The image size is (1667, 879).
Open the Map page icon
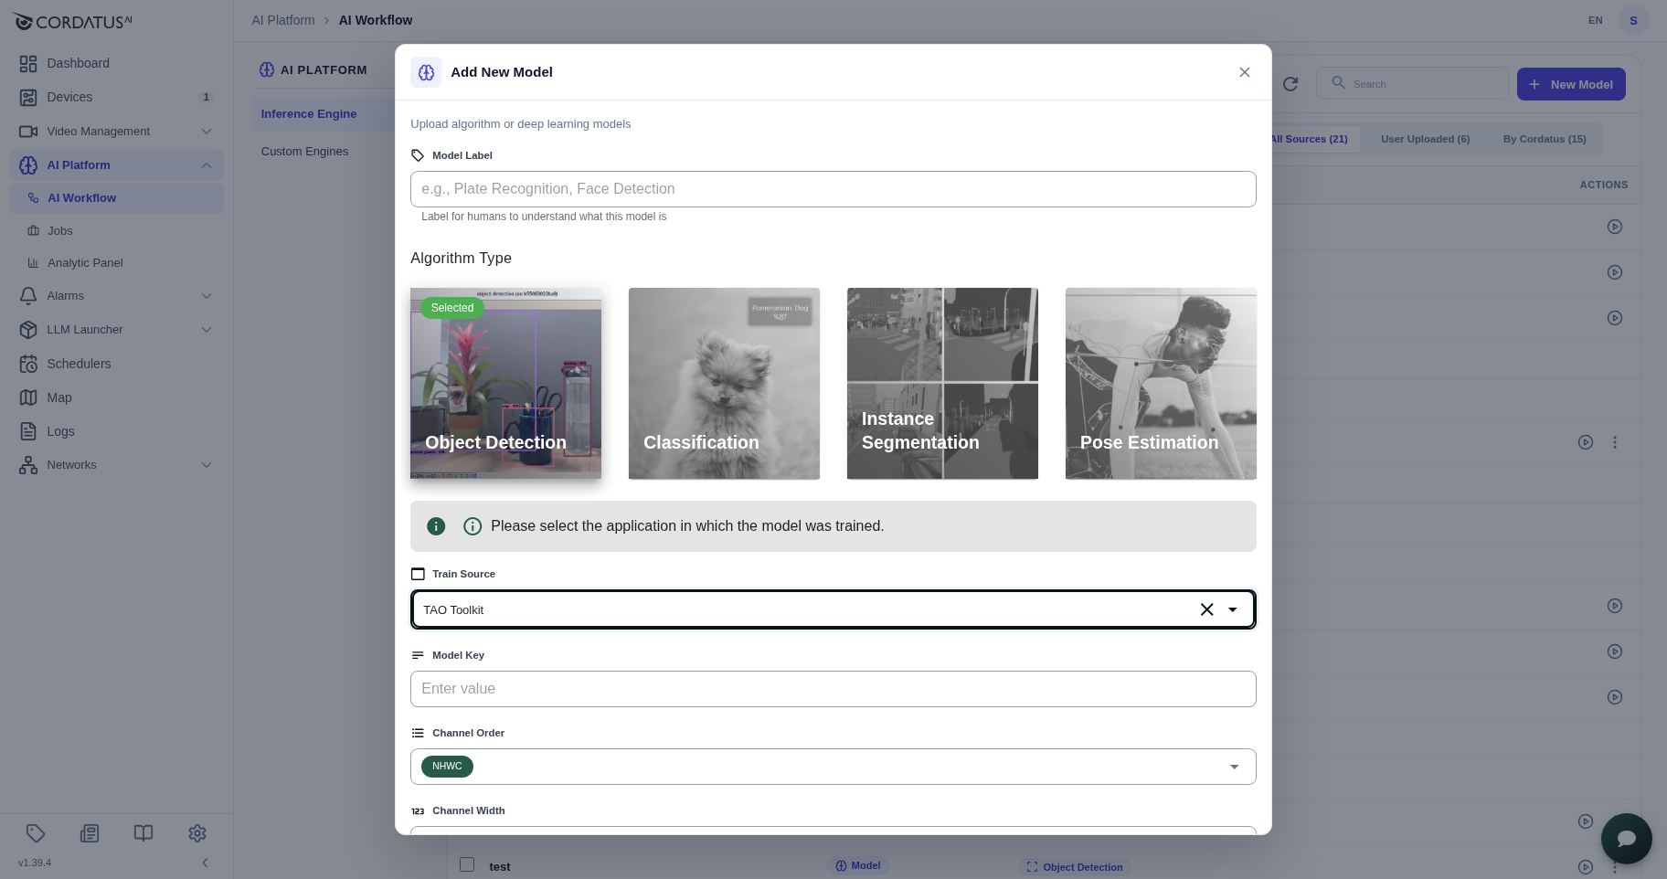coord(28,397)
